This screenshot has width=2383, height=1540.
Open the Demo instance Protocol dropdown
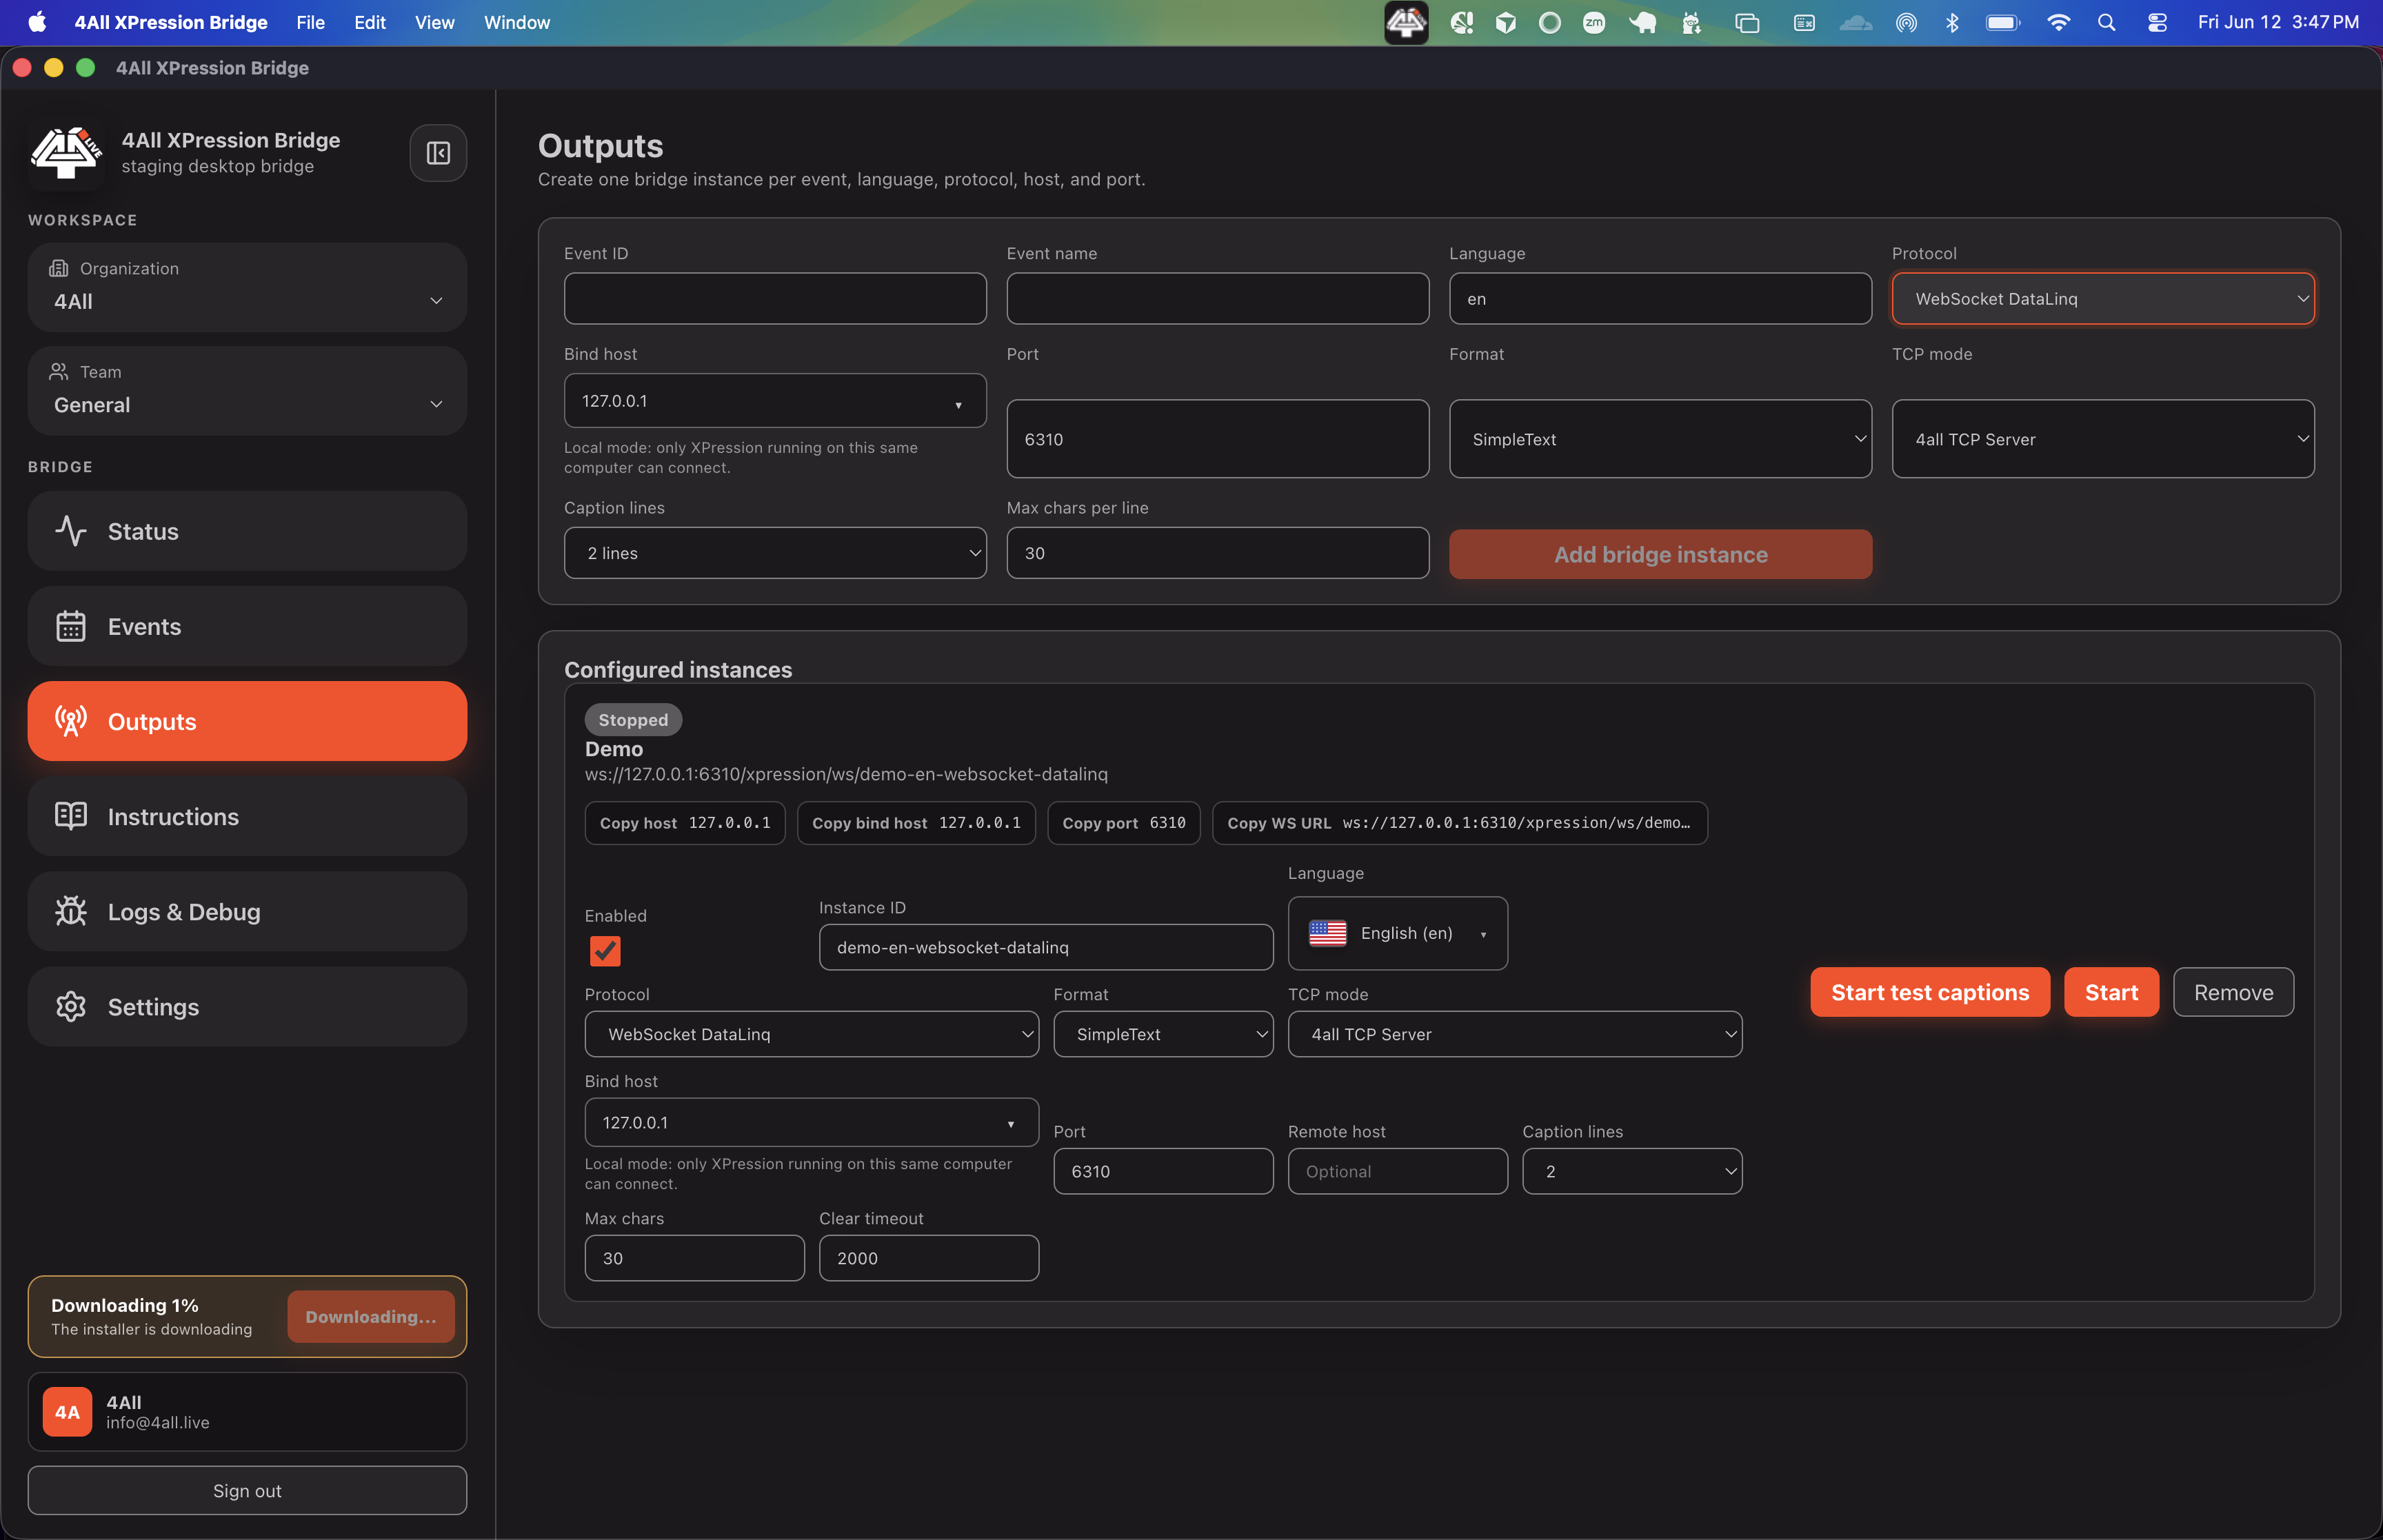coord(812,1034)
